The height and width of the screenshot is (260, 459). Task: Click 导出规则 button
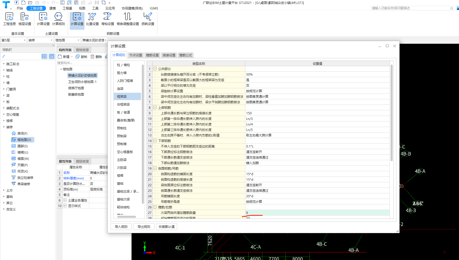click(x=144, y=227)
